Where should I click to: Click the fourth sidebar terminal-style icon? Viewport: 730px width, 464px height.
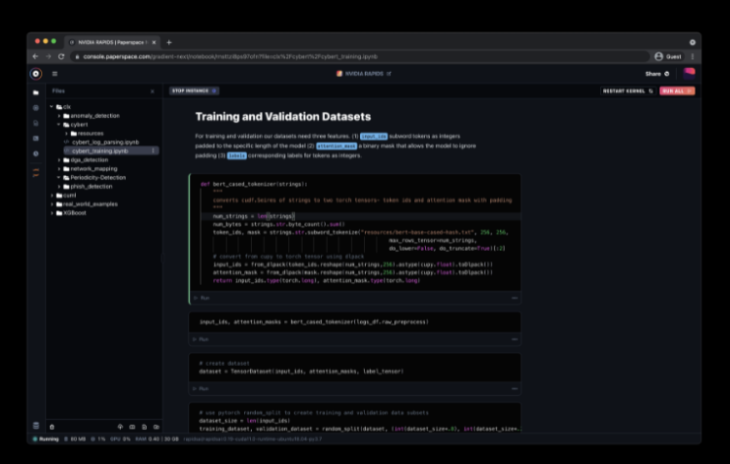click(35, 139)
